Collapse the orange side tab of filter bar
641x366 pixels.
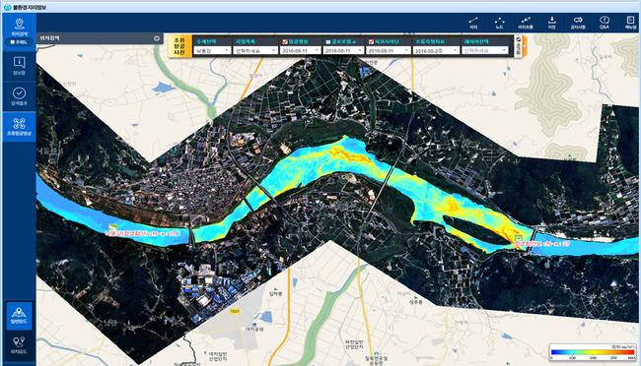point(525,46)
